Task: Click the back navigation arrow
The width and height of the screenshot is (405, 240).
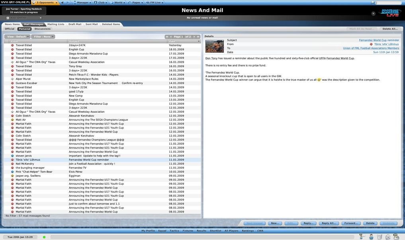Action: [x=63, y=2]
